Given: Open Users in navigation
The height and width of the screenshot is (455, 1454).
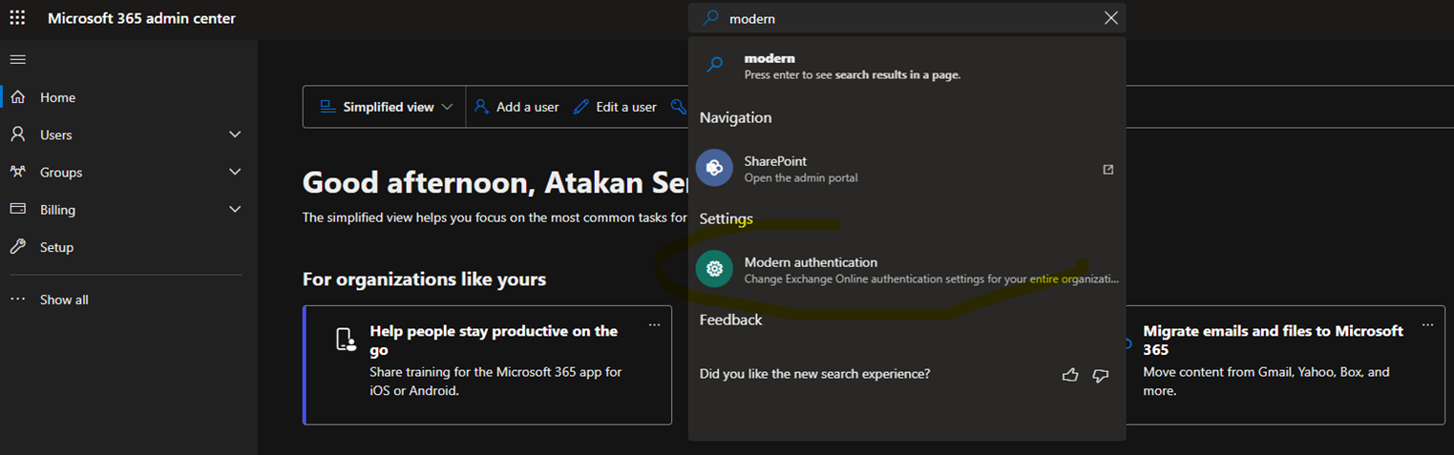Looking at the screenshot, I should click(129, 134).
